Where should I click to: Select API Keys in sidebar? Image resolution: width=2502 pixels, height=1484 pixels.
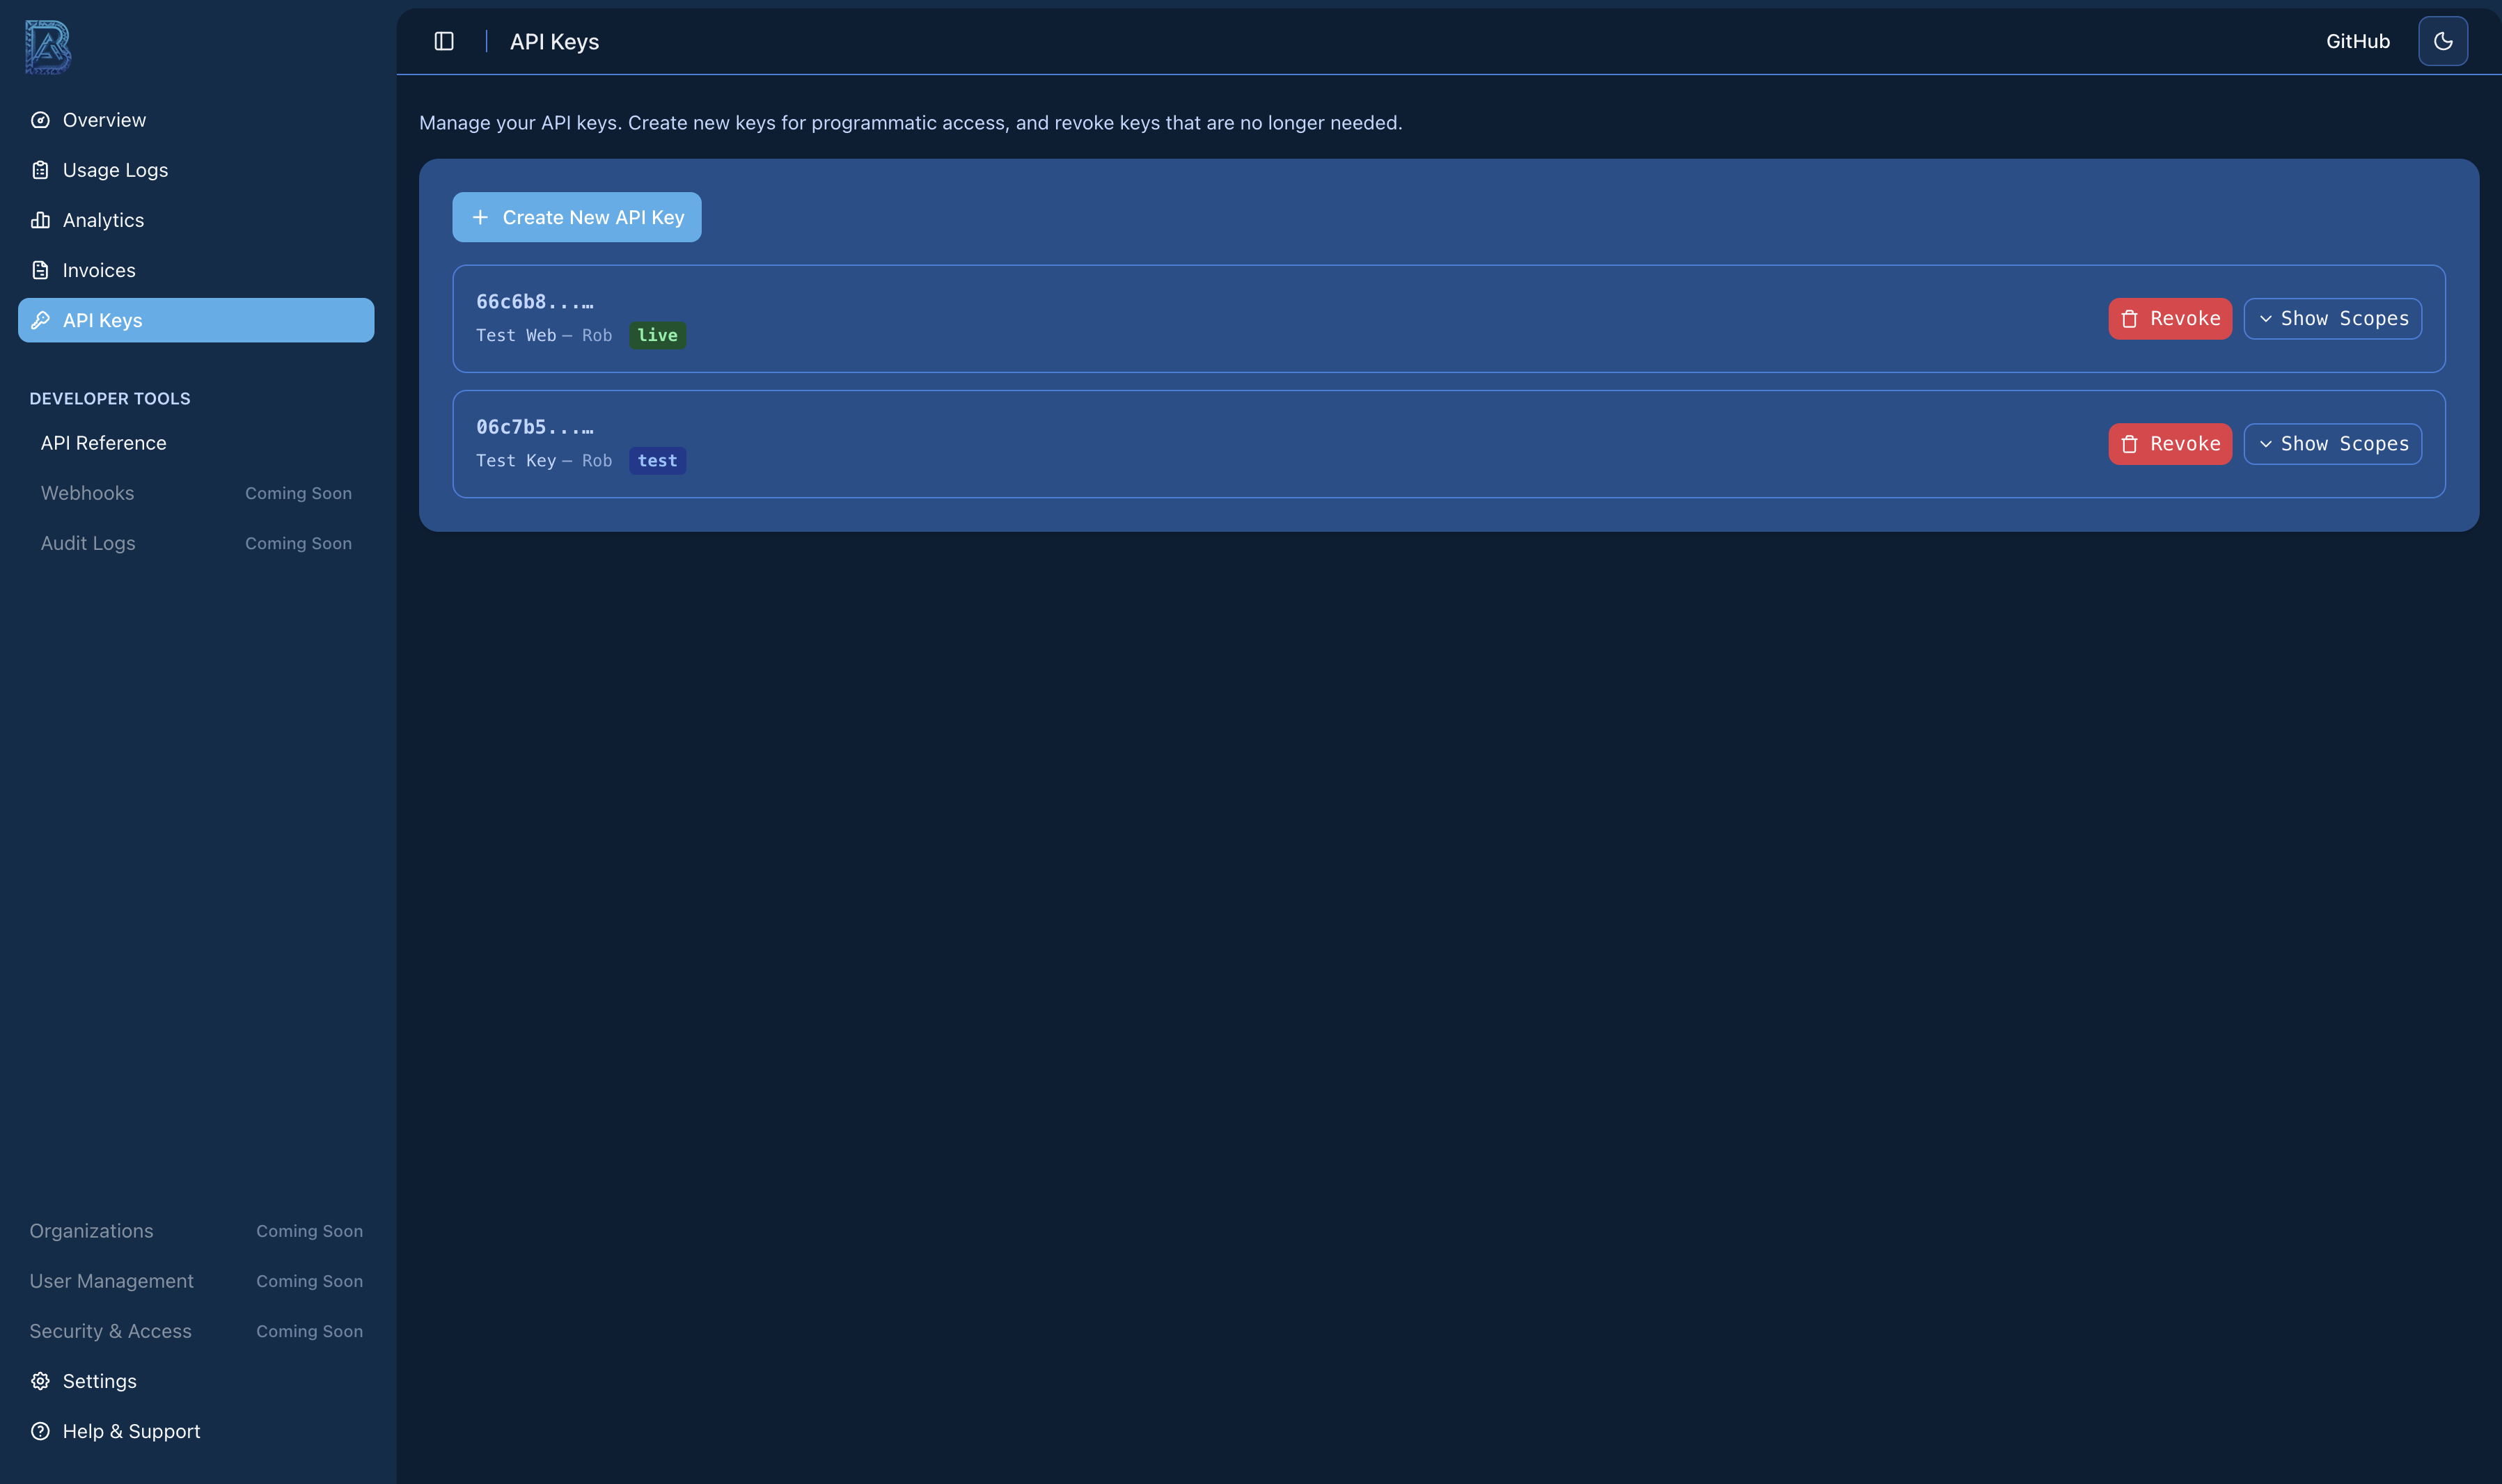[x=196, y=320]
